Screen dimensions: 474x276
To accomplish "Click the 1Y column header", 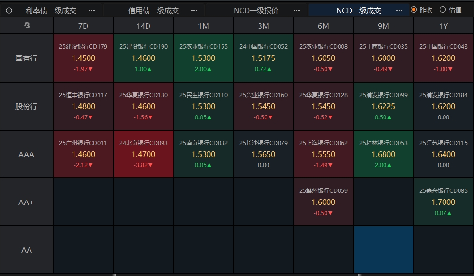I will click(x=444, y=26).
